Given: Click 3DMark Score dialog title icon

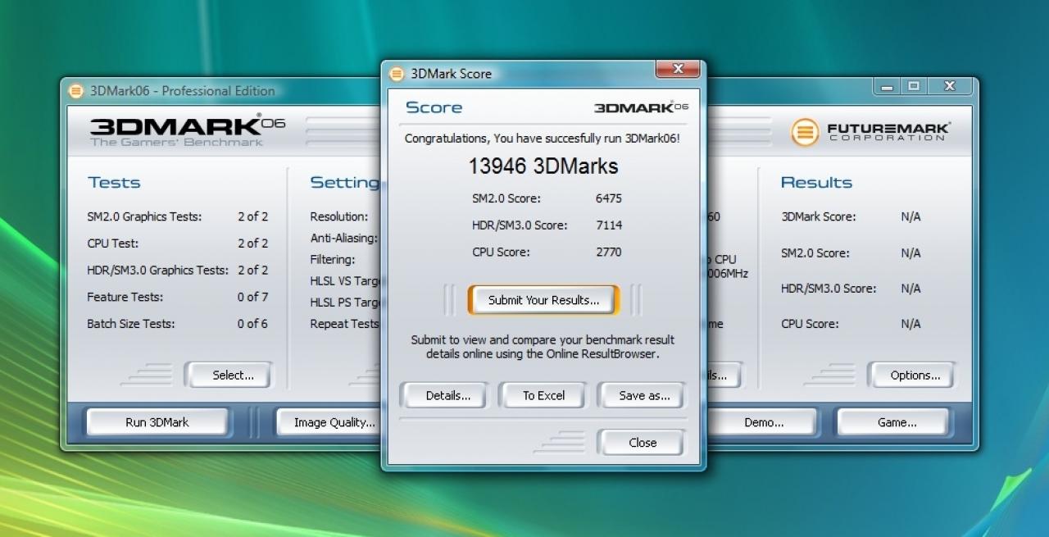Looking at the screenshot, I should 397,74.
